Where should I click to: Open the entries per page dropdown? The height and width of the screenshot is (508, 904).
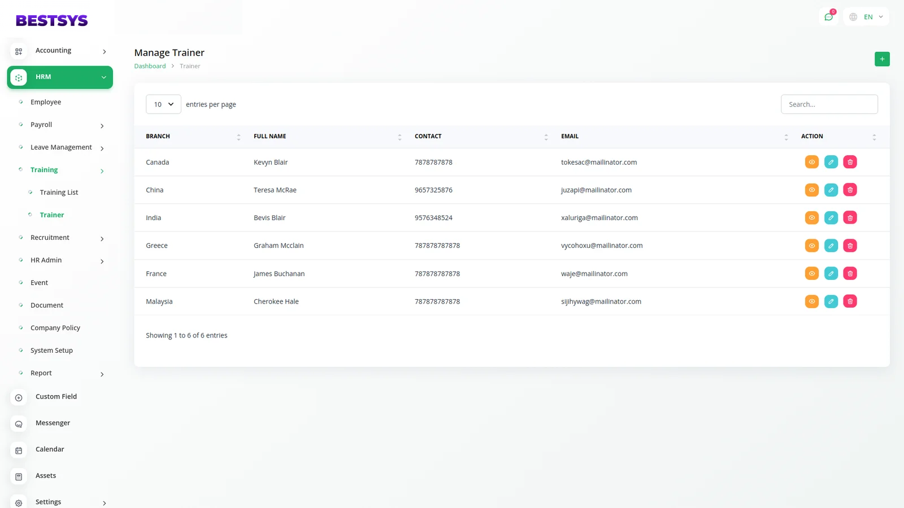coord(163,104)
